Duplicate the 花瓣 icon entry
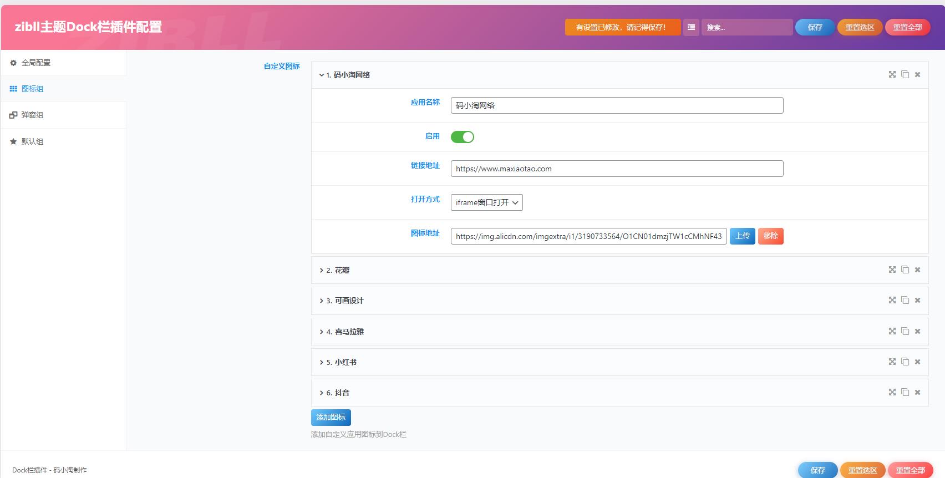 pyautogui.click(x=905, y=269)
